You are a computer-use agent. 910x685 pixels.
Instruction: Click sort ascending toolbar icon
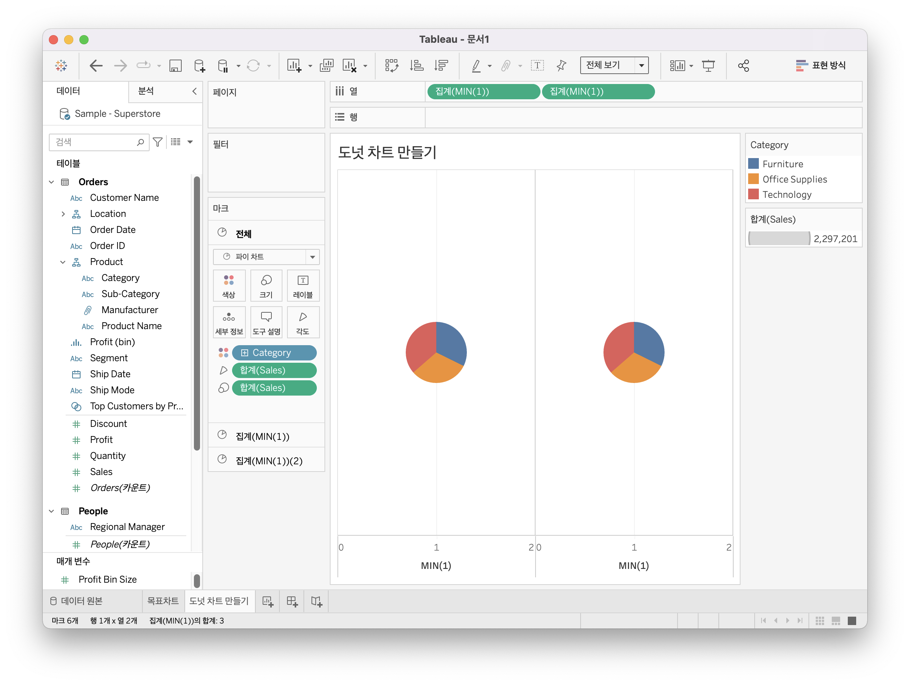point(416,65)
